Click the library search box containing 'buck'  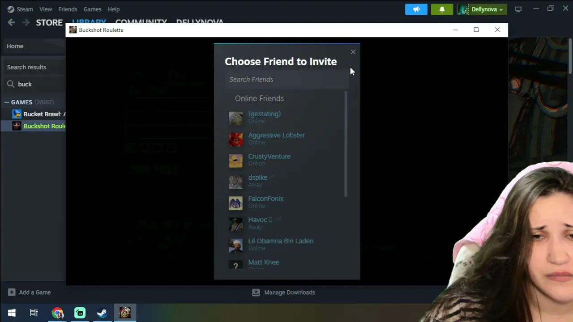pos(36,84)
